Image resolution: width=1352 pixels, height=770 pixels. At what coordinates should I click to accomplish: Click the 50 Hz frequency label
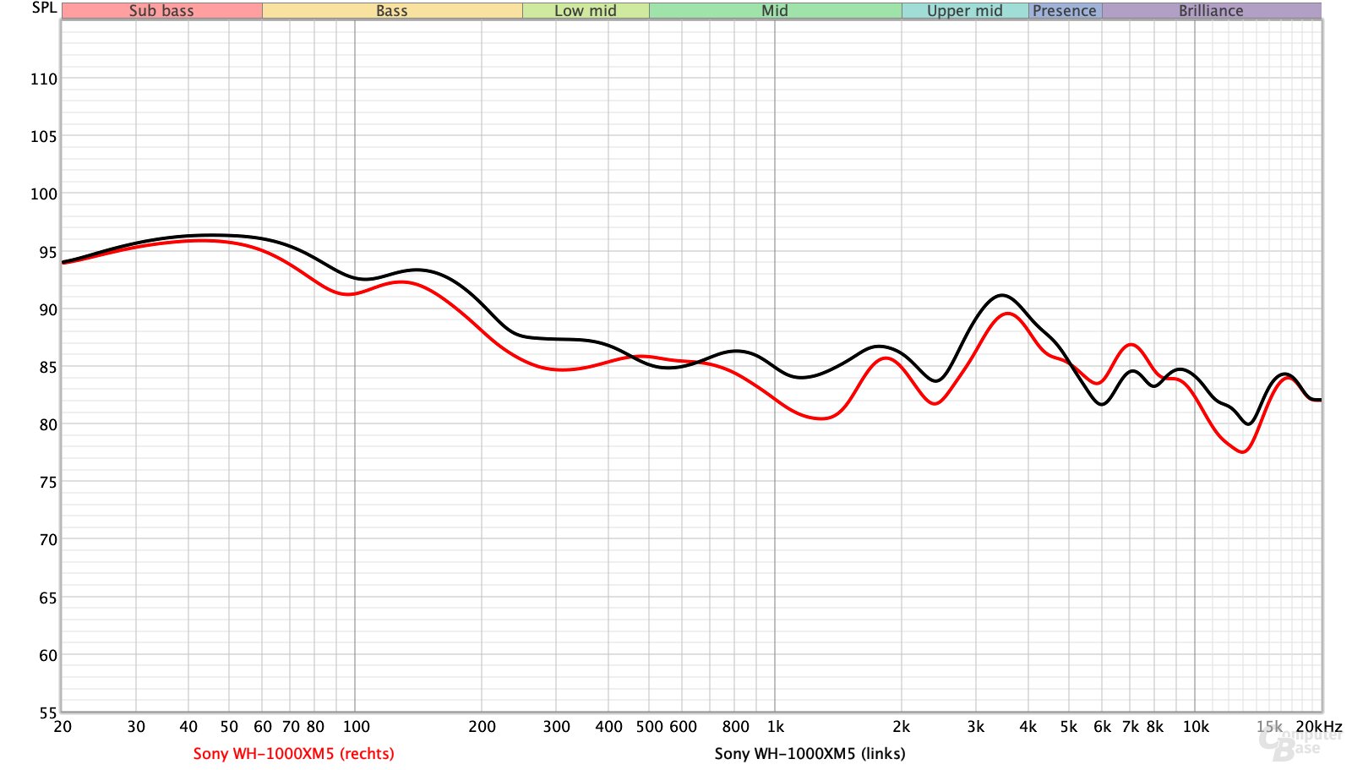pos(229,726)
